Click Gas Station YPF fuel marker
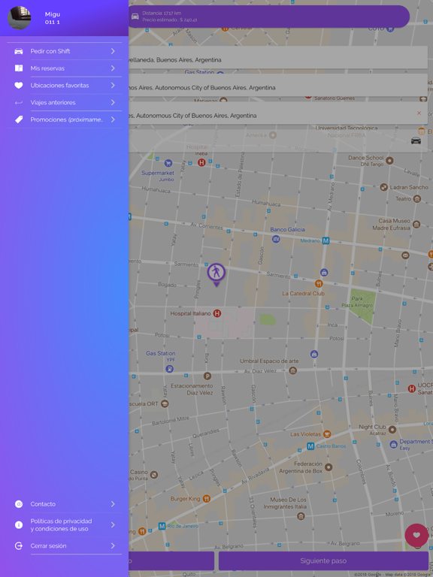 (x=169, y=369)
